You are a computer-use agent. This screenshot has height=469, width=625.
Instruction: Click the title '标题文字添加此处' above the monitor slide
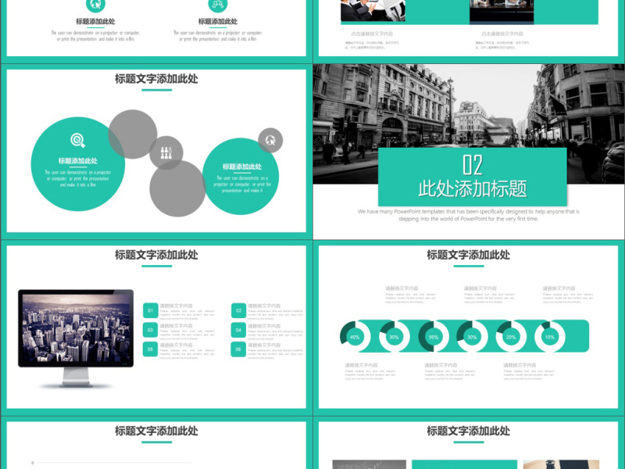pyautogui.click(x=156, y=255)
